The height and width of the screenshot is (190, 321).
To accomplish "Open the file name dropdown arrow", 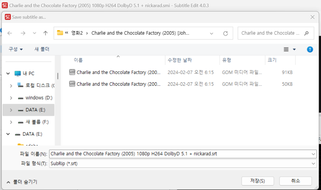I will (313, 154).
